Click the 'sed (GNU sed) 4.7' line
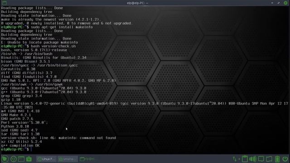 (x=19, y=130)
